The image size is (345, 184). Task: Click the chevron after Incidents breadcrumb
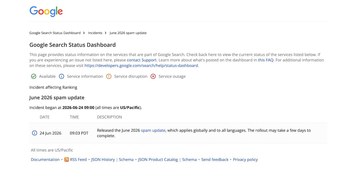106,33
